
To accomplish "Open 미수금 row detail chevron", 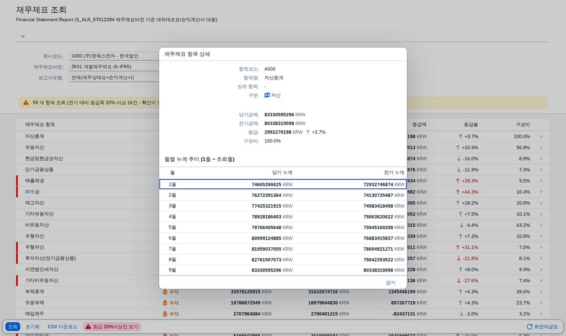I will [x=541, y=192].
